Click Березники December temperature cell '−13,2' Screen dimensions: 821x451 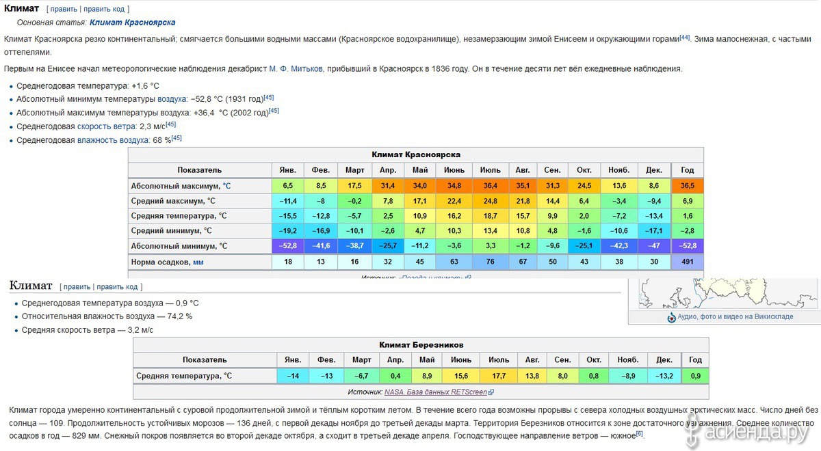[x=664, y=376]
